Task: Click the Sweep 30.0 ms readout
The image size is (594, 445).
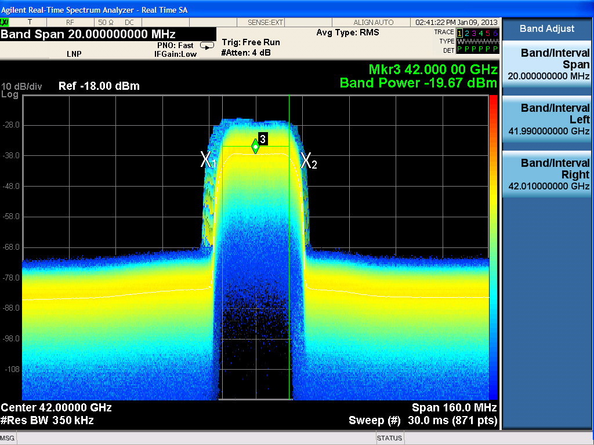Action: [422, 420]
